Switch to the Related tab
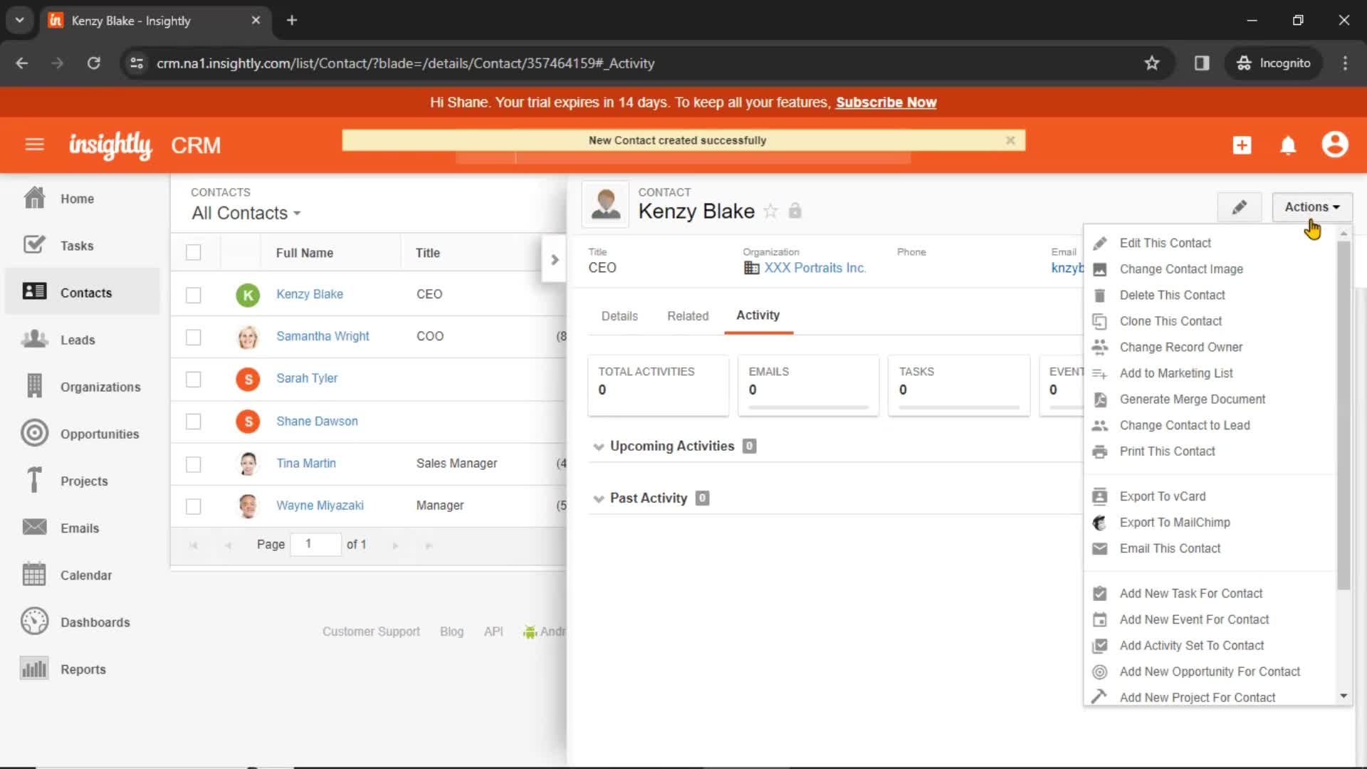The height and width of the screenshot is (769, 1367). tap(688, 315)
